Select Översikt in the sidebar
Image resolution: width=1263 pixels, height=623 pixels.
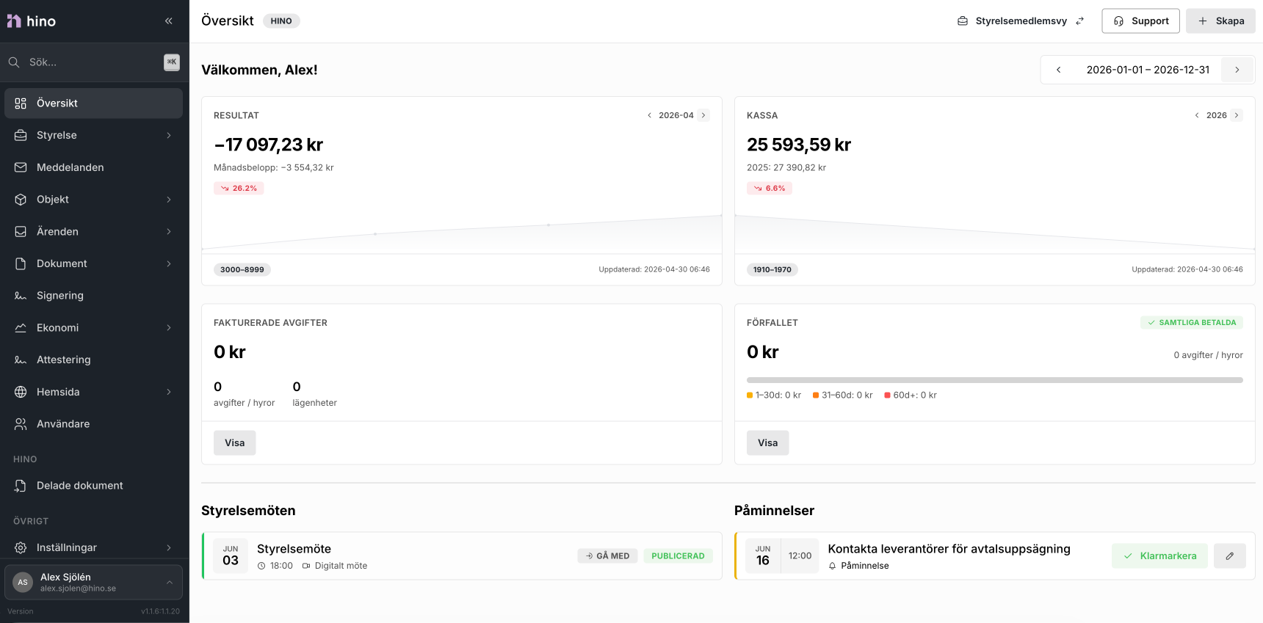[93, 103]
